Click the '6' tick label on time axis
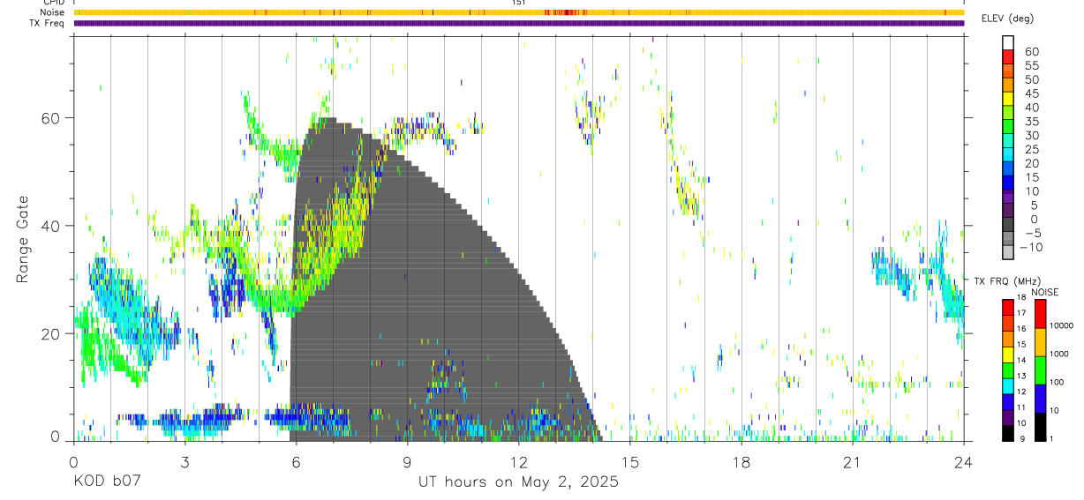The height and width of the screenshot is (500, 1084). click(296, 462)
